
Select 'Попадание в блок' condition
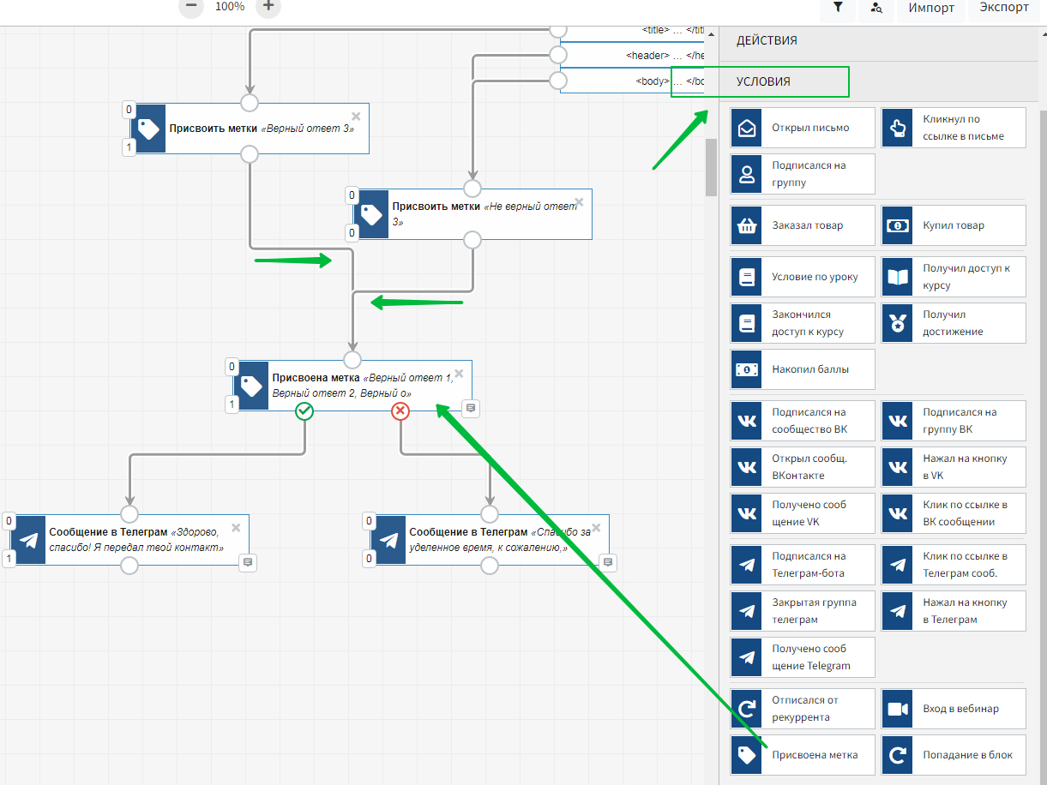954,755
